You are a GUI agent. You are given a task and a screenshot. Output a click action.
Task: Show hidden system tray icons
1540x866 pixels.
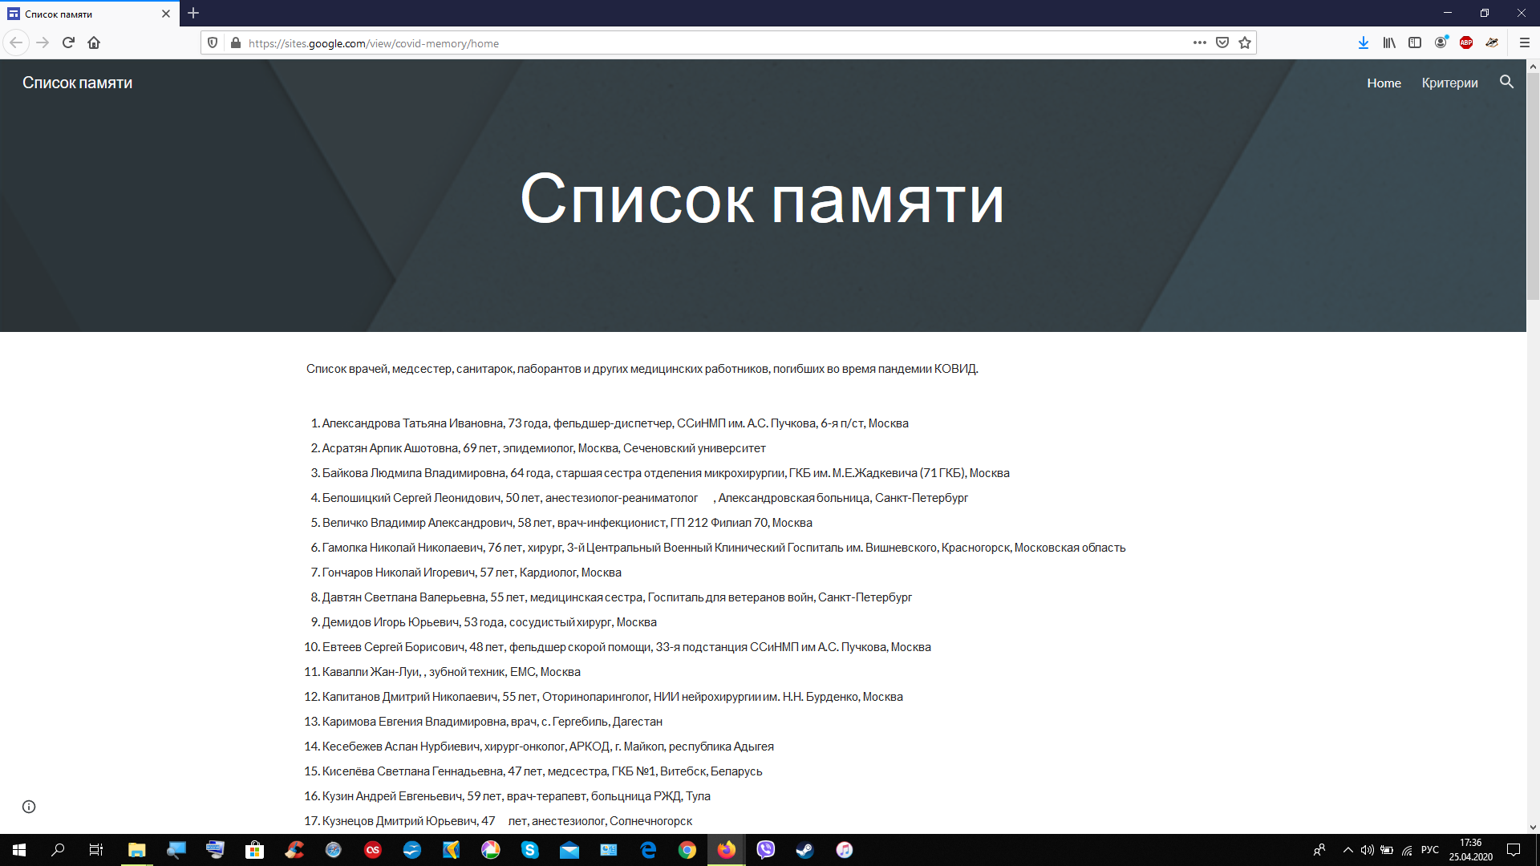(x=1347, y=850)
